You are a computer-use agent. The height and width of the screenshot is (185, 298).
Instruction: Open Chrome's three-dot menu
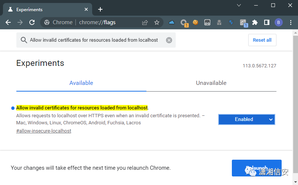coord(290,22)
